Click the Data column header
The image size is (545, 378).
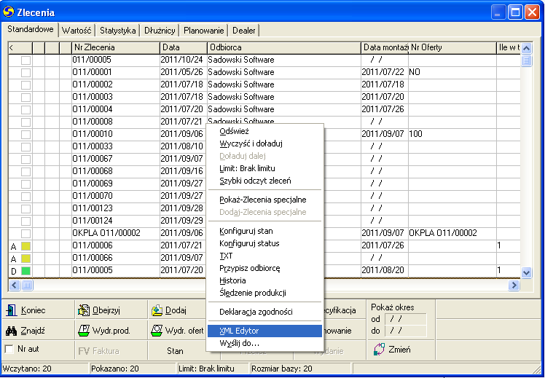(184, 47)
